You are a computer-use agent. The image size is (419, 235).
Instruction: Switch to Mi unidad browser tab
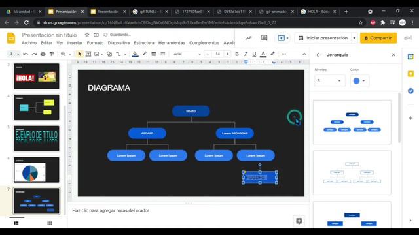point(24,12)
